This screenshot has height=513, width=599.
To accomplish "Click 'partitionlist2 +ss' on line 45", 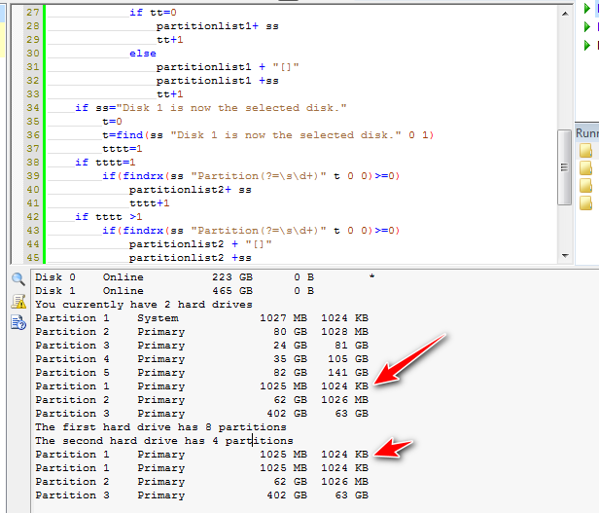I will 191,258.
